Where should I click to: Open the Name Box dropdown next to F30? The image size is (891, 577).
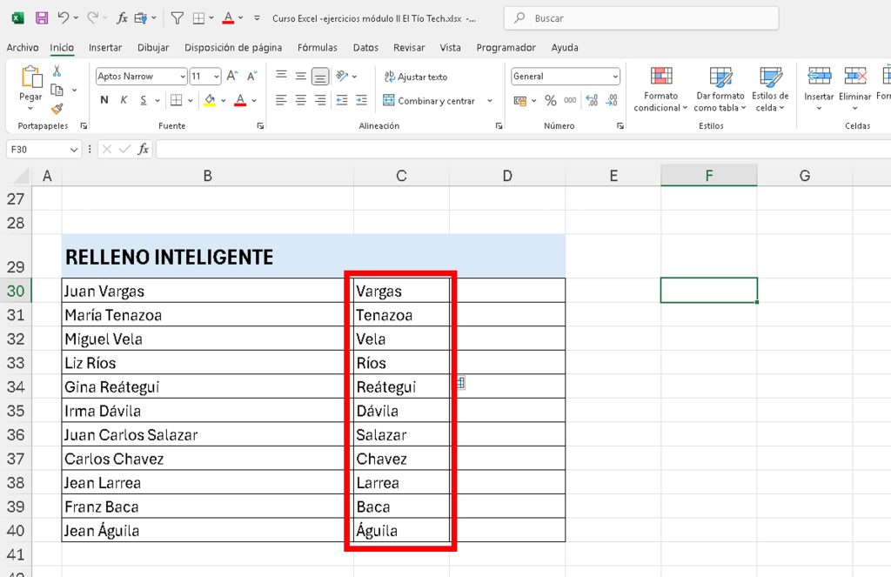point(74,150)
